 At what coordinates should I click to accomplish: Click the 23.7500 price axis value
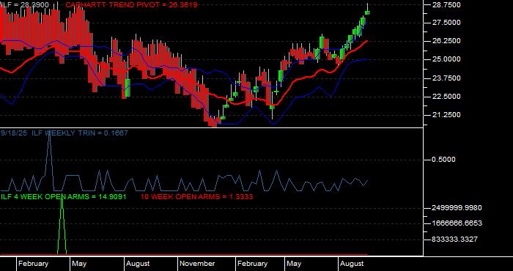coord(446,78)
